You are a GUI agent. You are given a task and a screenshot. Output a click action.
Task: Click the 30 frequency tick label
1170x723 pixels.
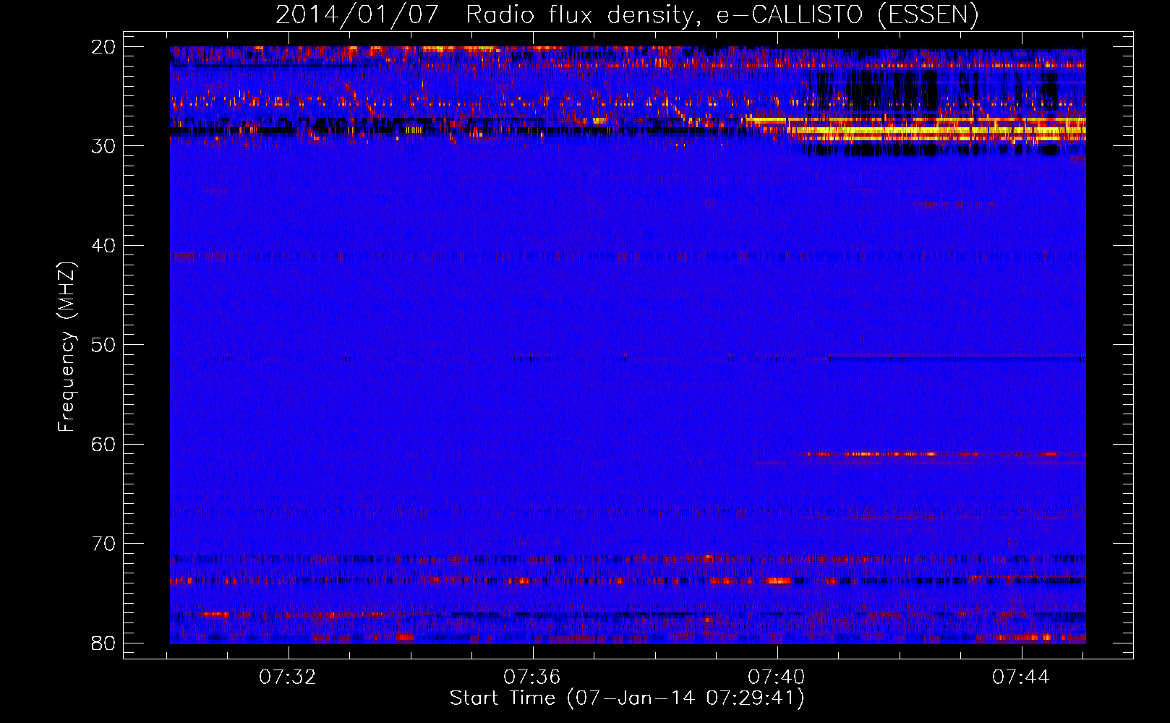coord(104,146)
